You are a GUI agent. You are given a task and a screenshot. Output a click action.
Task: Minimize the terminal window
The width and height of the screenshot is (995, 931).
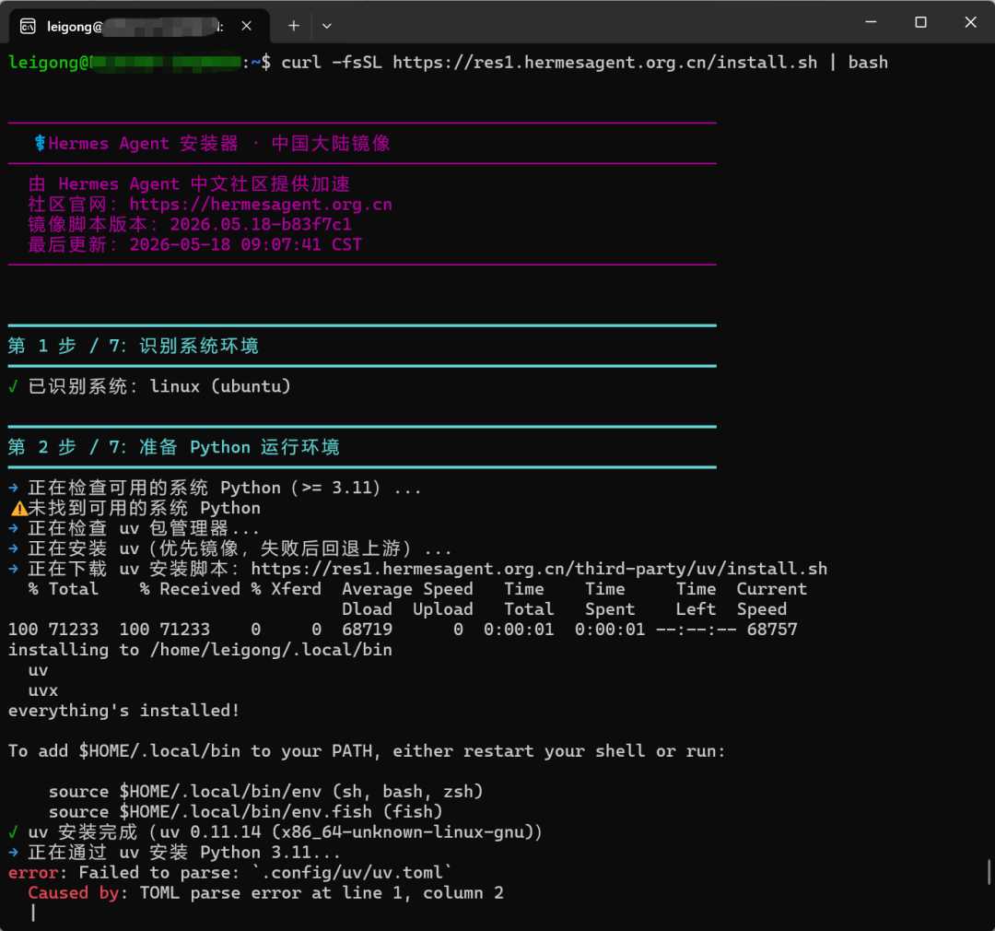pos(871,22)
